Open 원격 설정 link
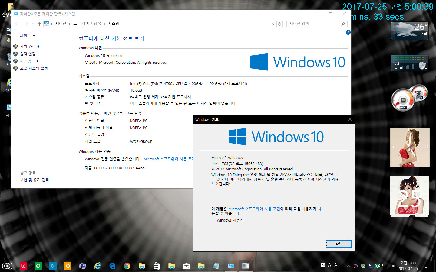Image resolution: width=436 pixels, height=272 pixels. (28, 54)
